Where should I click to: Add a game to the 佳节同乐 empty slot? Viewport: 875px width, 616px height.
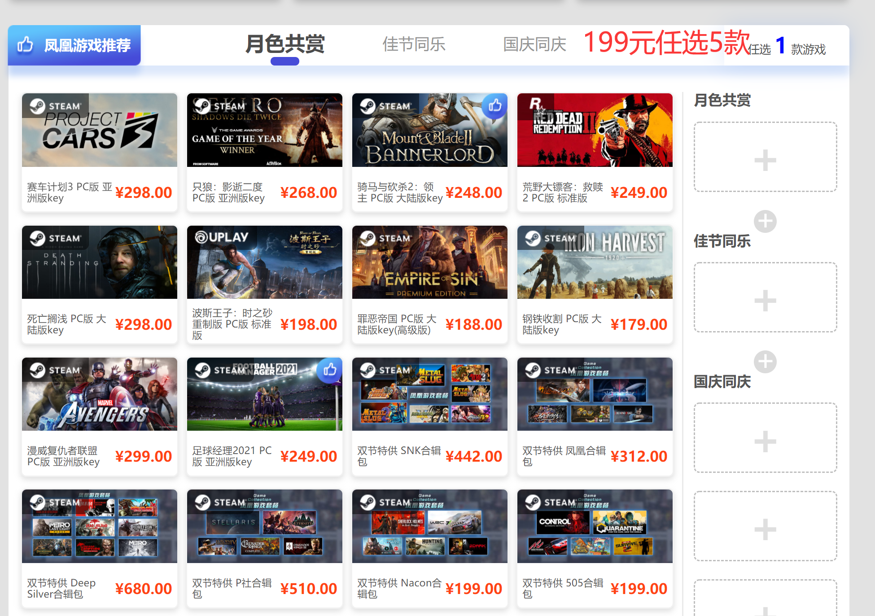tap(765, 297)
